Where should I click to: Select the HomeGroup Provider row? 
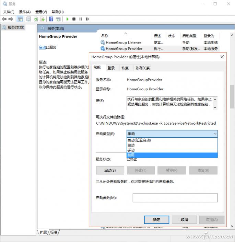(x=160, y=49)
